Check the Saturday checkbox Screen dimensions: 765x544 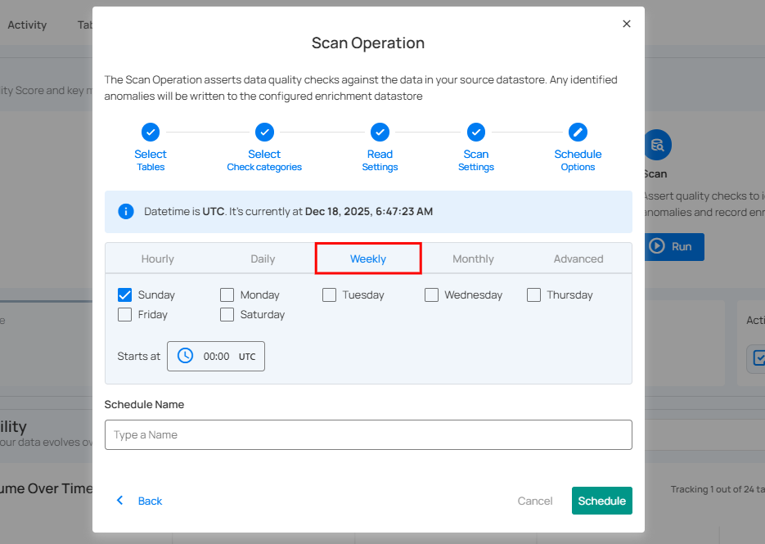tap(227, 314)
